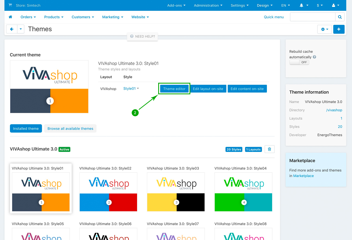352x240 pixels.
Task: Select the Style06 theme thumbnail
Action: click(x=108, y=234)
